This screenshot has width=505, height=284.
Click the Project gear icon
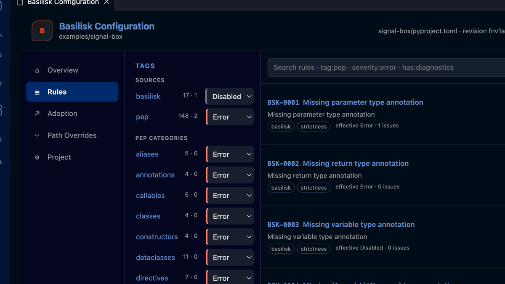pos(37,157)
